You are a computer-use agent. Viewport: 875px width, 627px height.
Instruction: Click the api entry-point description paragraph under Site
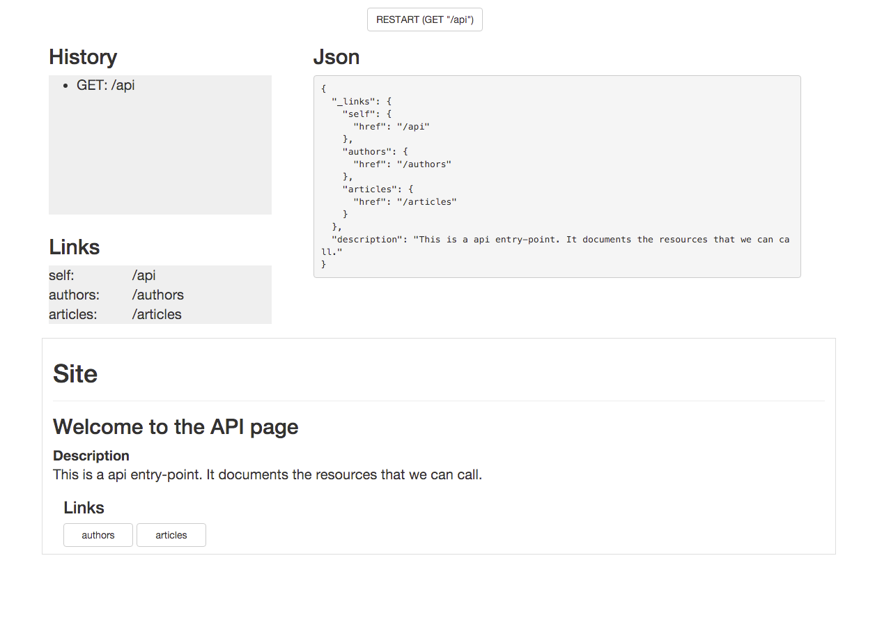[268, 475]
